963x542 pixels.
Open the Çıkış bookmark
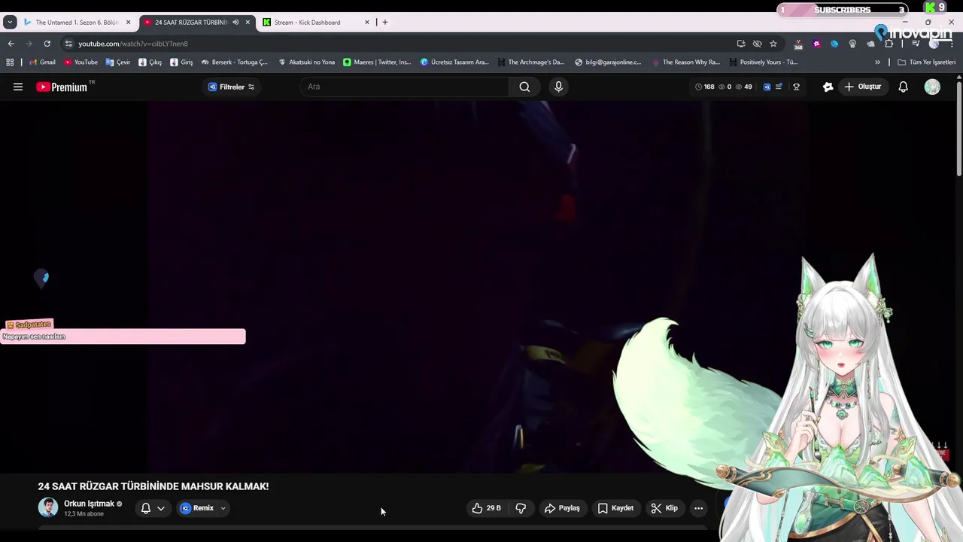point(150,62)
